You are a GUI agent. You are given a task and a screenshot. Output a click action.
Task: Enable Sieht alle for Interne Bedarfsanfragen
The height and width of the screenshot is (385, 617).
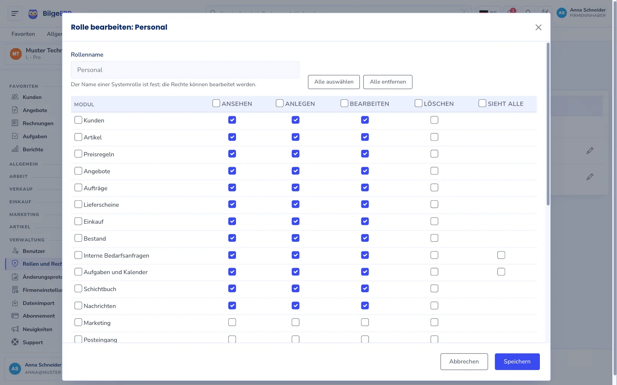click(501, 255)
